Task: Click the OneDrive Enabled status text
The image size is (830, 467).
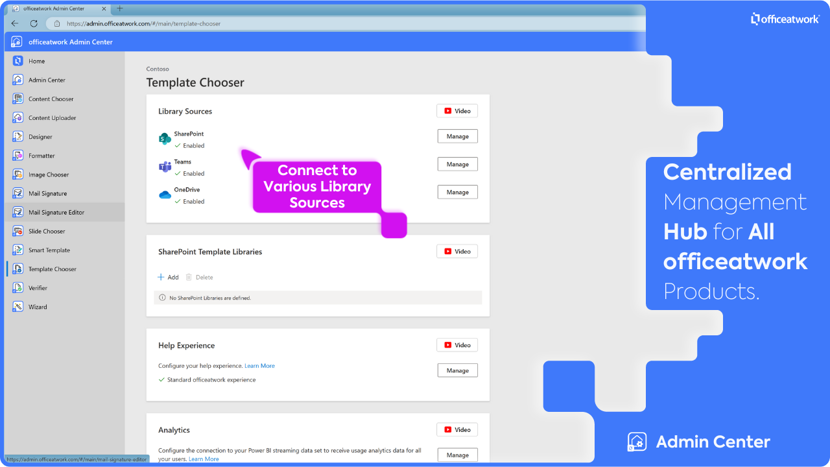Action: pos(194,202)
